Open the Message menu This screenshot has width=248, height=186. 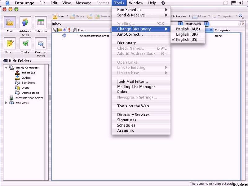coord(83,3)
